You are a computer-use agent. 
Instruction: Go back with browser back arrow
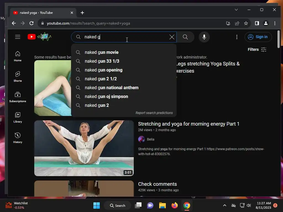pos(14,23)
